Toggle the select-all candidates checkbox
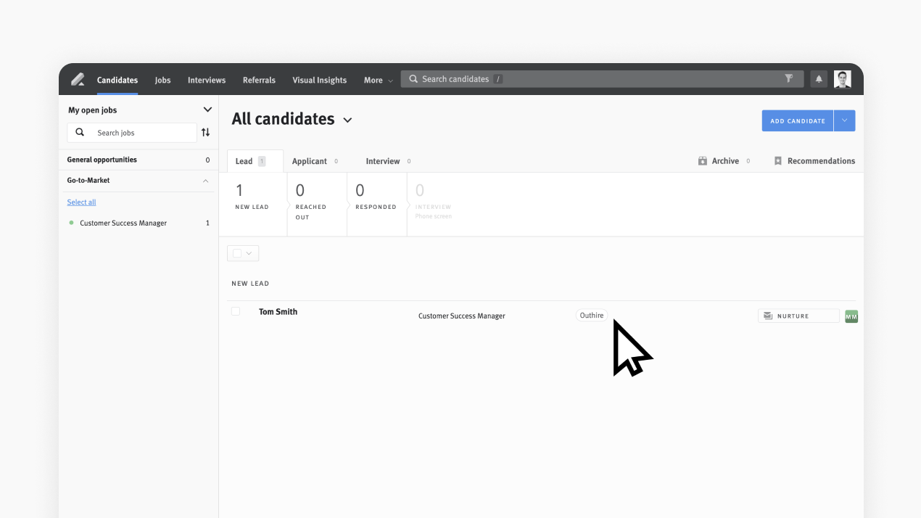The image size is (921, 518). (237, 253)
